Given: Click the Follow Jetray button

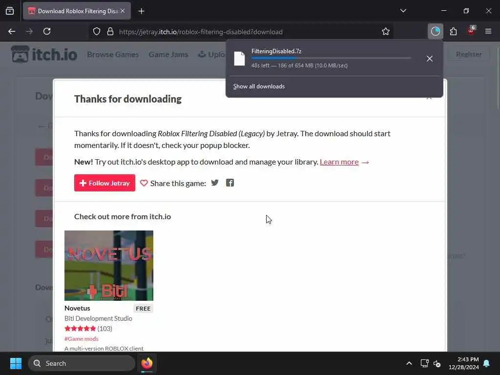Looking at the screenshot, I should pos(104,183).
